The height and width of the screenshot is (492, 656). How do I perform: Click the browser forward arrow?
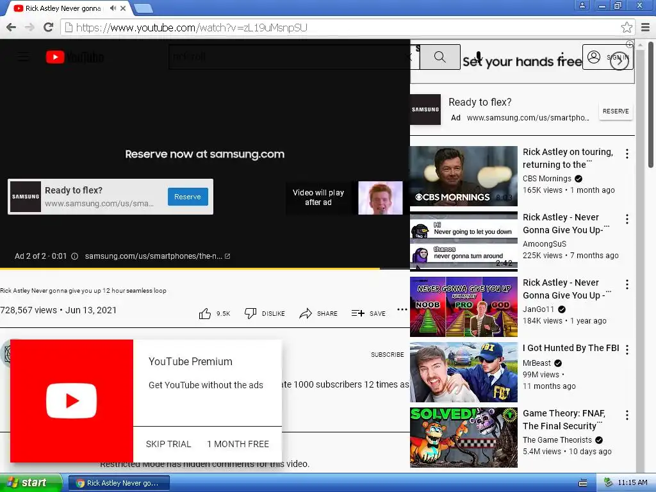pos(29,28)
